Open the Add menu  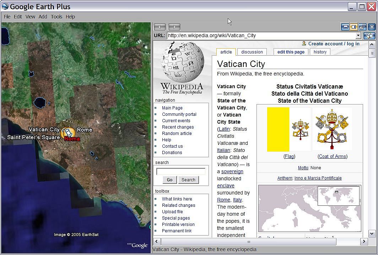[43, 17]
